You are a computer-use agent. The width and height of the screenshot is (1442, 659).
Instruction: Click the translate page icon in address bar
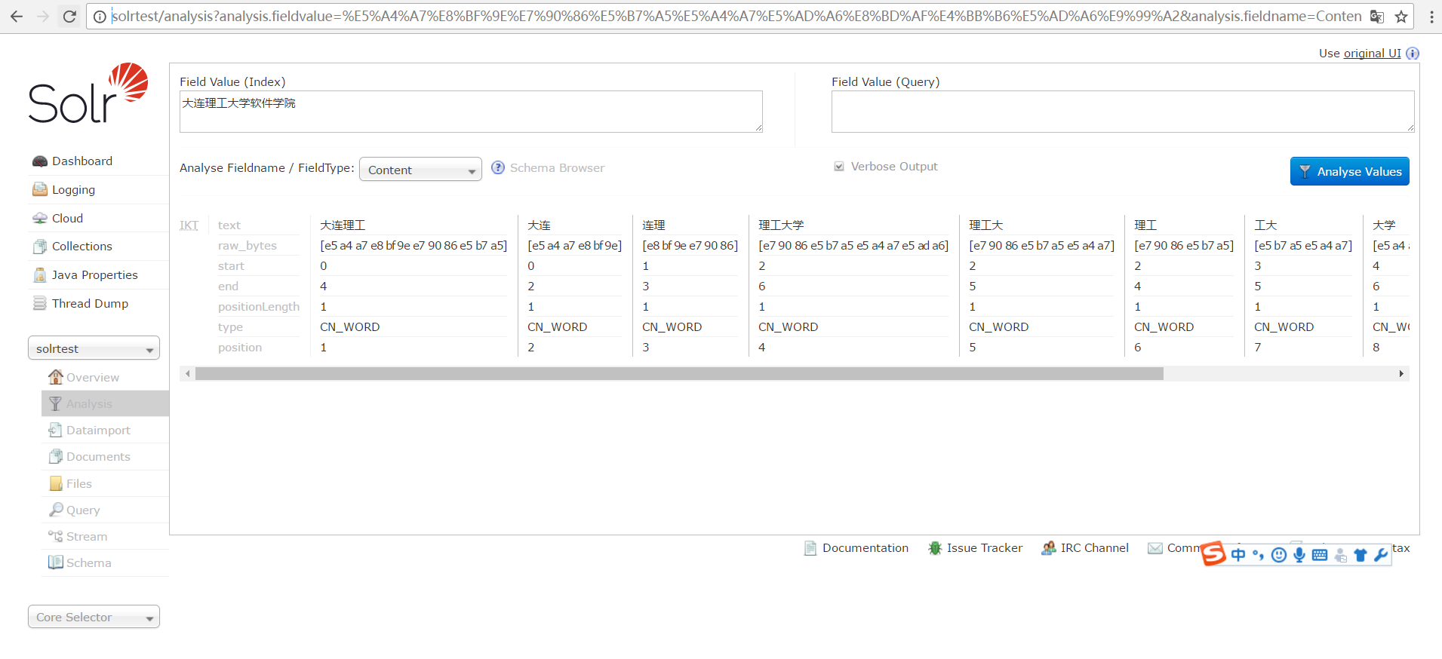pyautogui.click(x=1377, y=17)
